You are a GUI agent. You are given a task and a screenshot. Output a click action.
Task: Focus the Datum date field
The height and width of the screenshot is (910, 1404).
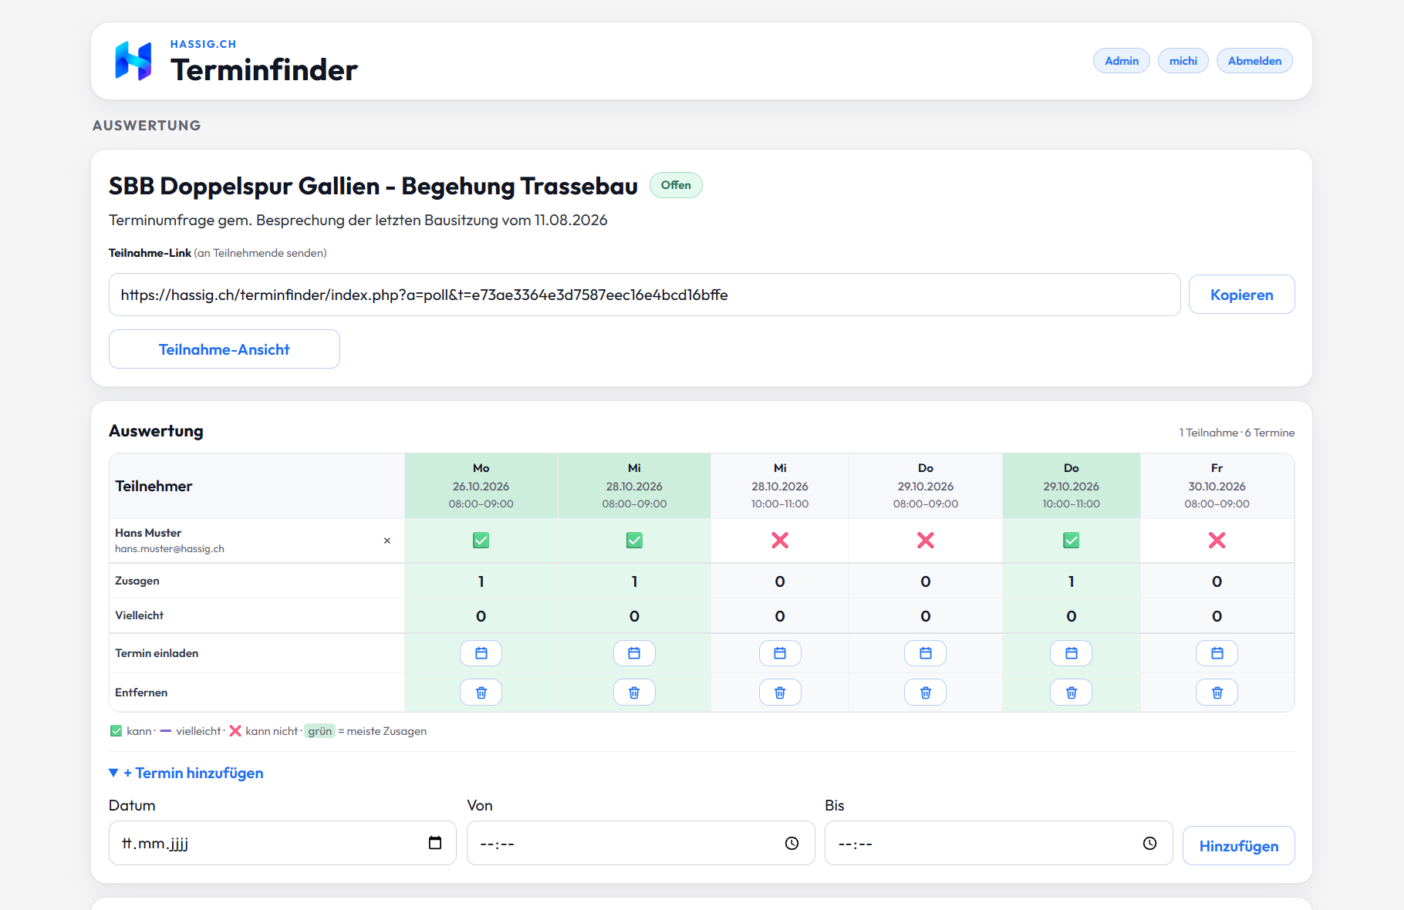pos(282,843)
